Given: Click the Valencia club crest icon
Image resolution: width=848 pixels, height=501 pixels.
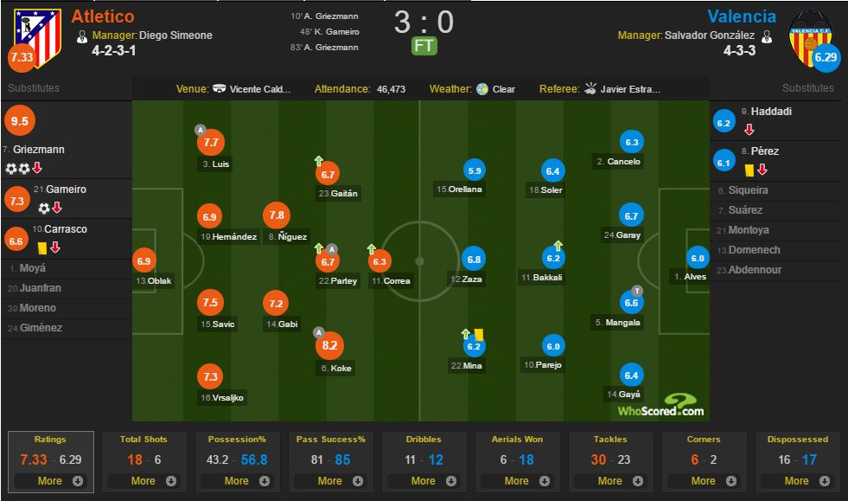Looking at the screenshot, I should tap(810, 39).
